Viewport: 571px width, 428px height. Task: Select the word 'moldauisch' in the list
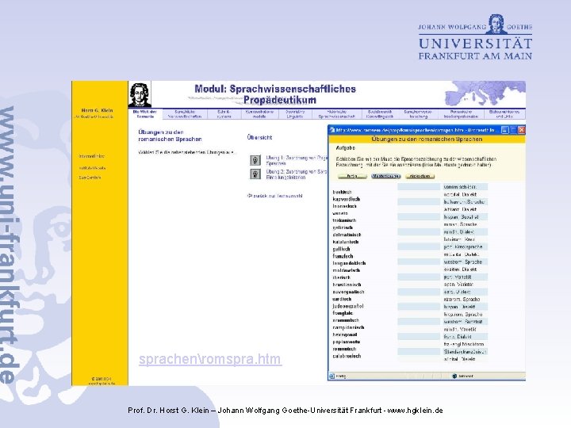pyautogui.click(x=346, y=270)
